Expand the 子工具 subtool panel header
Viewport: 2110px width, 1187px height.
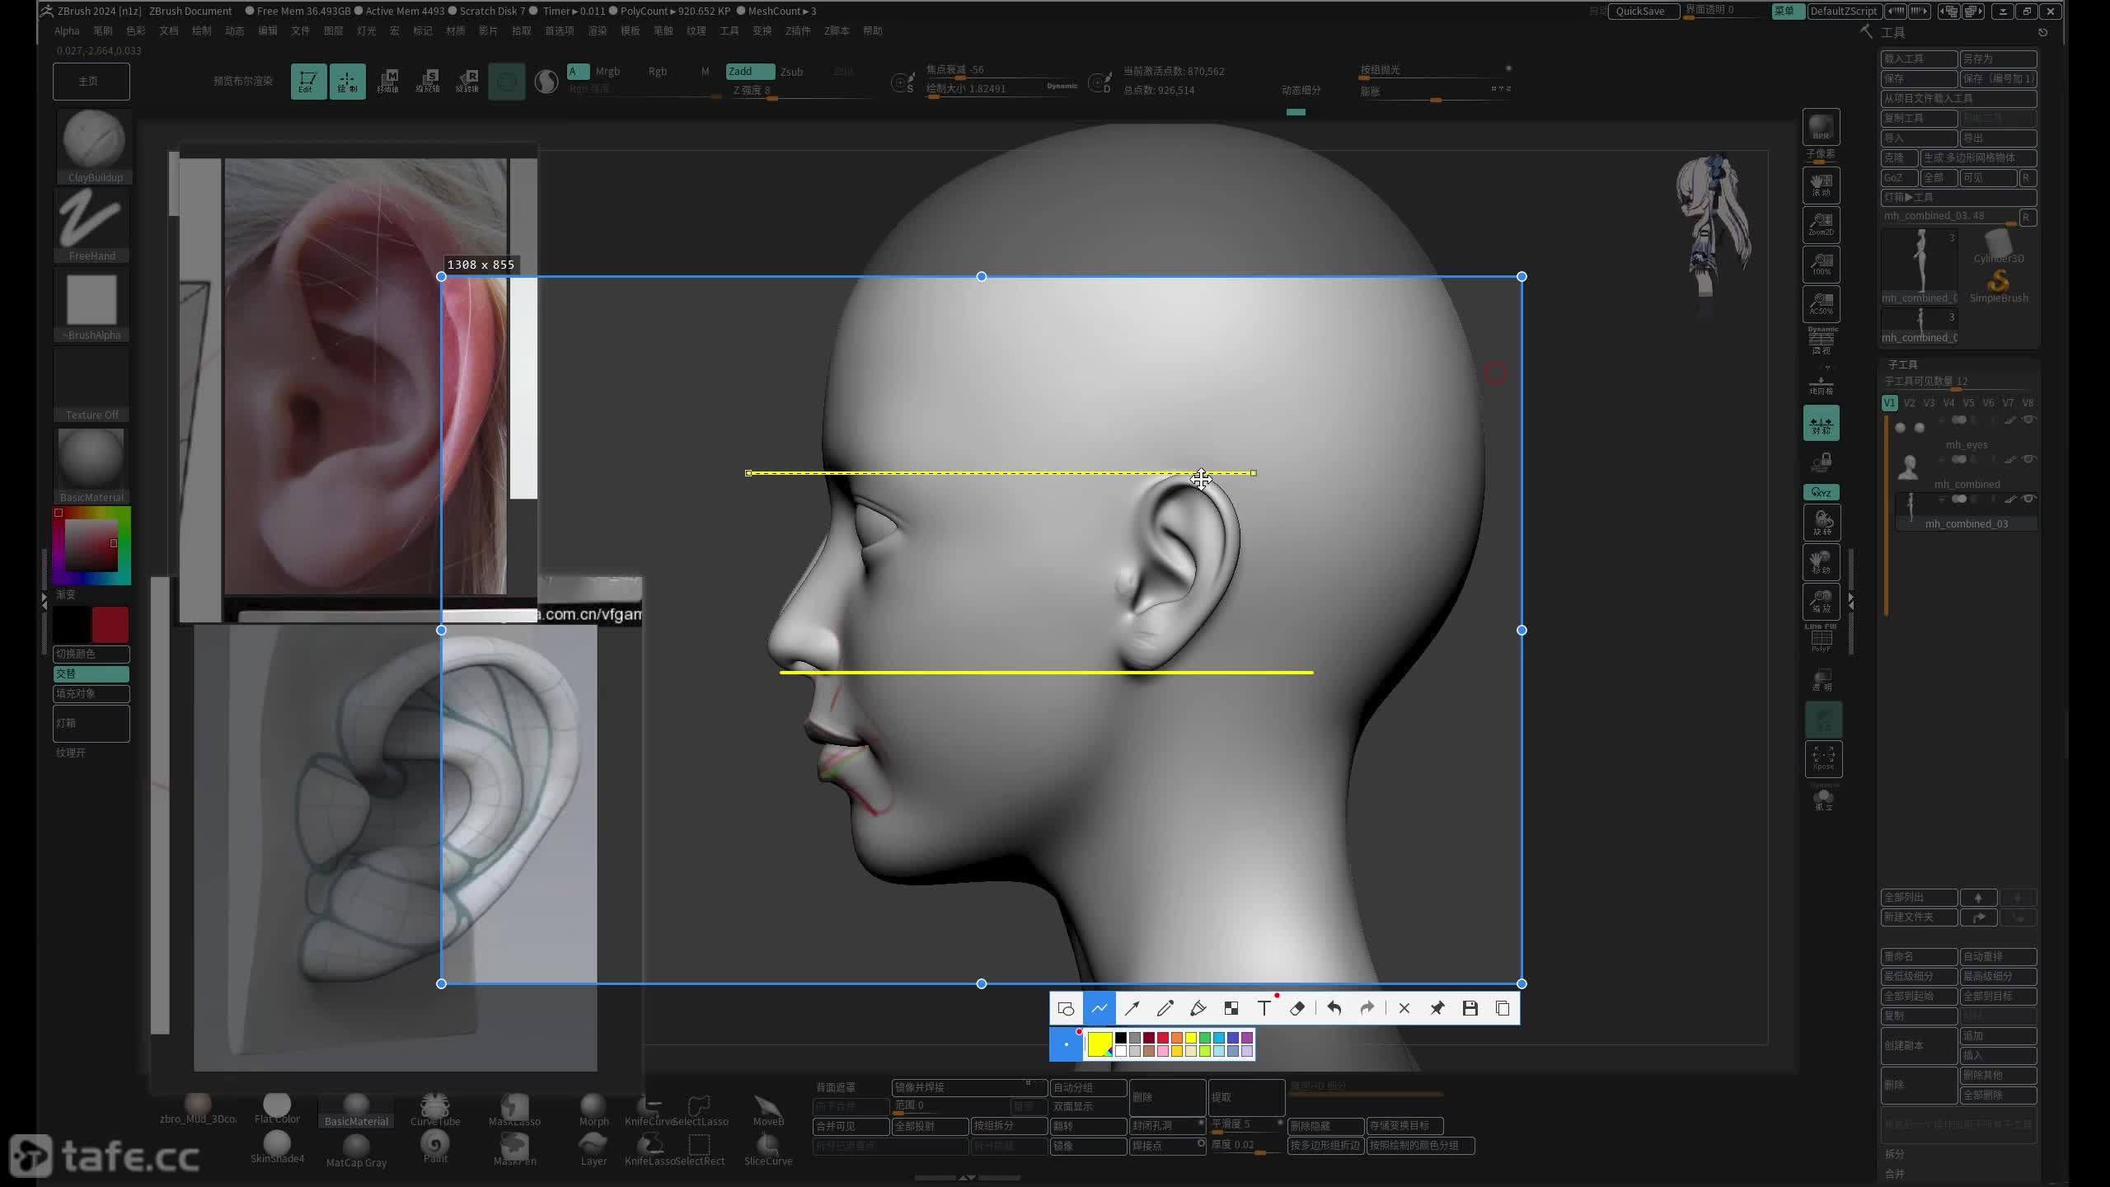[x=1902, y=364]
